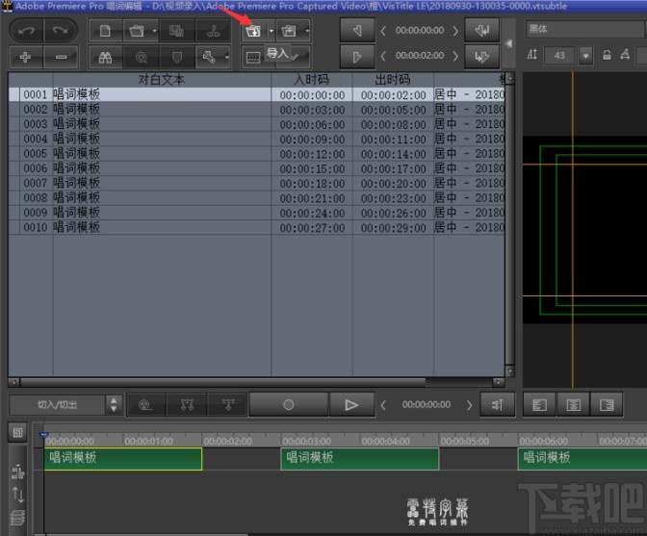Click the 入时码 column header

tap(311, 80)
